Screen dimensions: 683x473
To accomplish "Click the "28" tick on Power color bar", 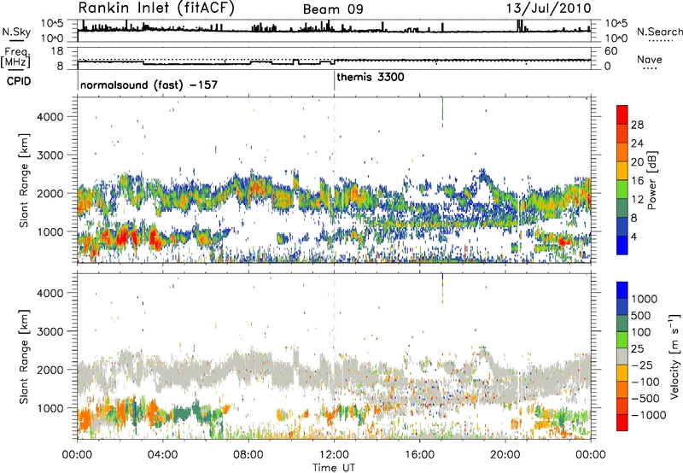I will click(637, 125).
